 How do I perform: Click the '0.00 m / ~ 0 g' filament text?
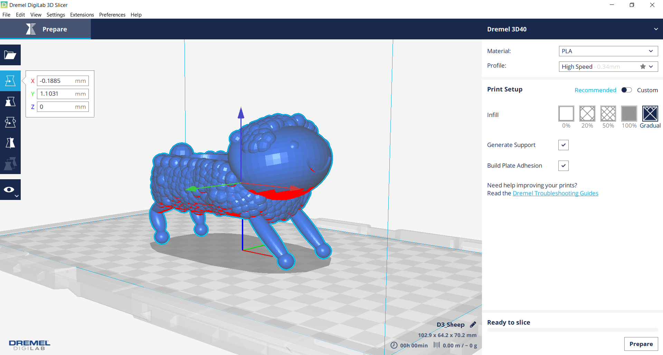(460, 345)
